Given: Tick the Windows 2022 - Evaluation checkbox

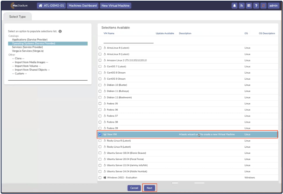Looking at the screenshot, I should pyautogui.click(x=100, y=178).
